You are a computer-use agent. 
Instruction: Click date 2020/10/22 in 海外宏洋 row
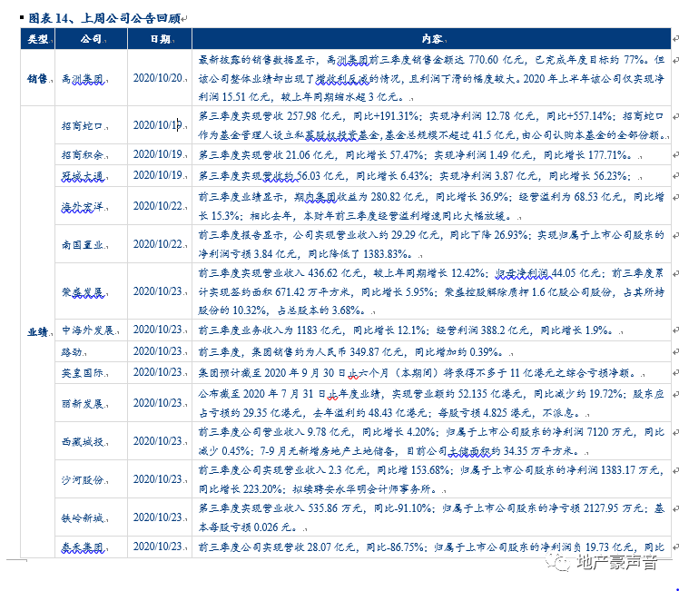(158, 206)
